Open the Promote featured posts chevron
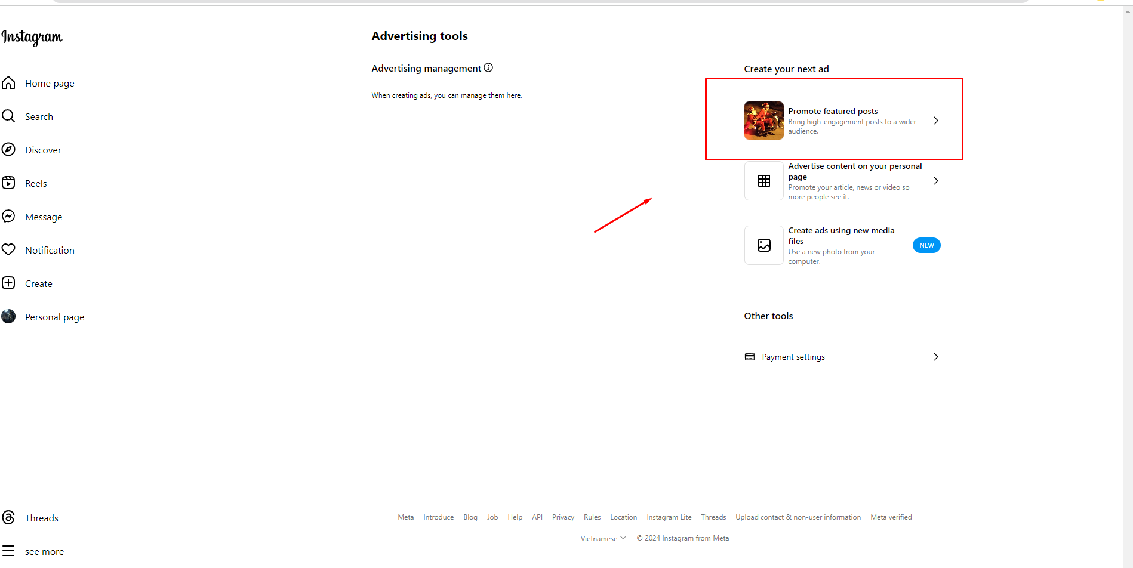The height and width of the screenshot is (568, 1133). click(x=936, y=121)
